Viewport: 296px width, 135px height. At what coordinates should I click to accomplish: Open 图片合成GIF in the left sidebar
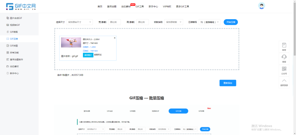(14, 18)
